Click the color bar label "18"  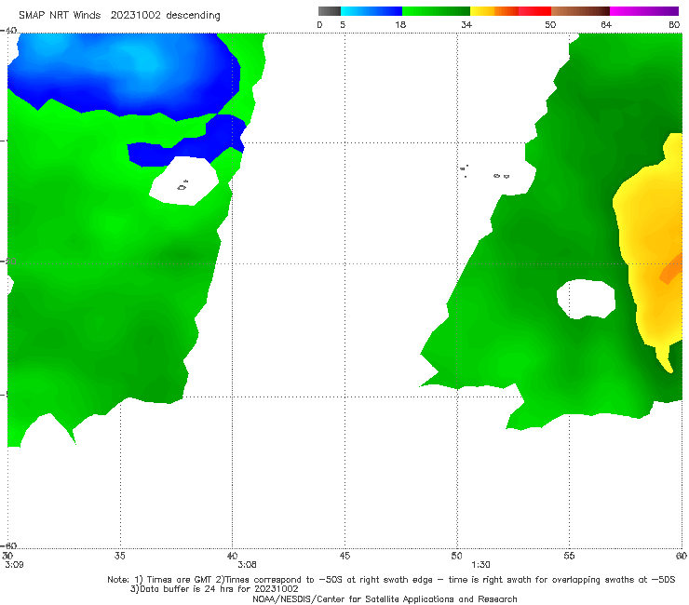[400, 24]
